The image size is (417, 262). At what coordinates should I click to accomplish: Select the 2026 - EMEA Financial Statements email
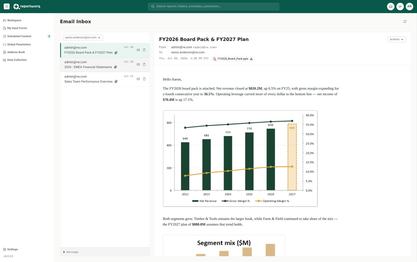[105, 64]
